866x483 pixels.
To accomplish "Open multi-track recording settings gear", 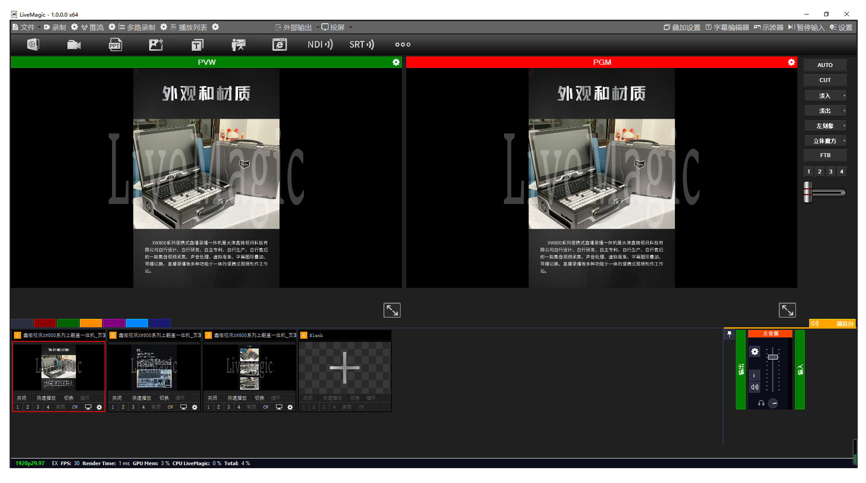I will pyautogui.click(x=163, y=27).
